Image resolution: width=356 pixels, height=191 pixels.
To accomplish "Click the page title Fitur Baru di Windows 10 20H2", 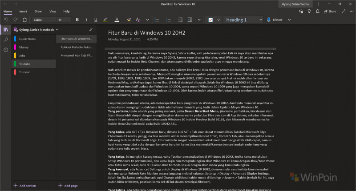I will tap(146, 33).
